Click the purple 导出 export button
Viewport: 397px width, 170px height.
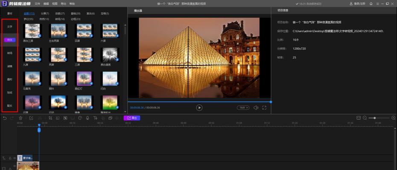pyautogui.click(x=131, y=118)
